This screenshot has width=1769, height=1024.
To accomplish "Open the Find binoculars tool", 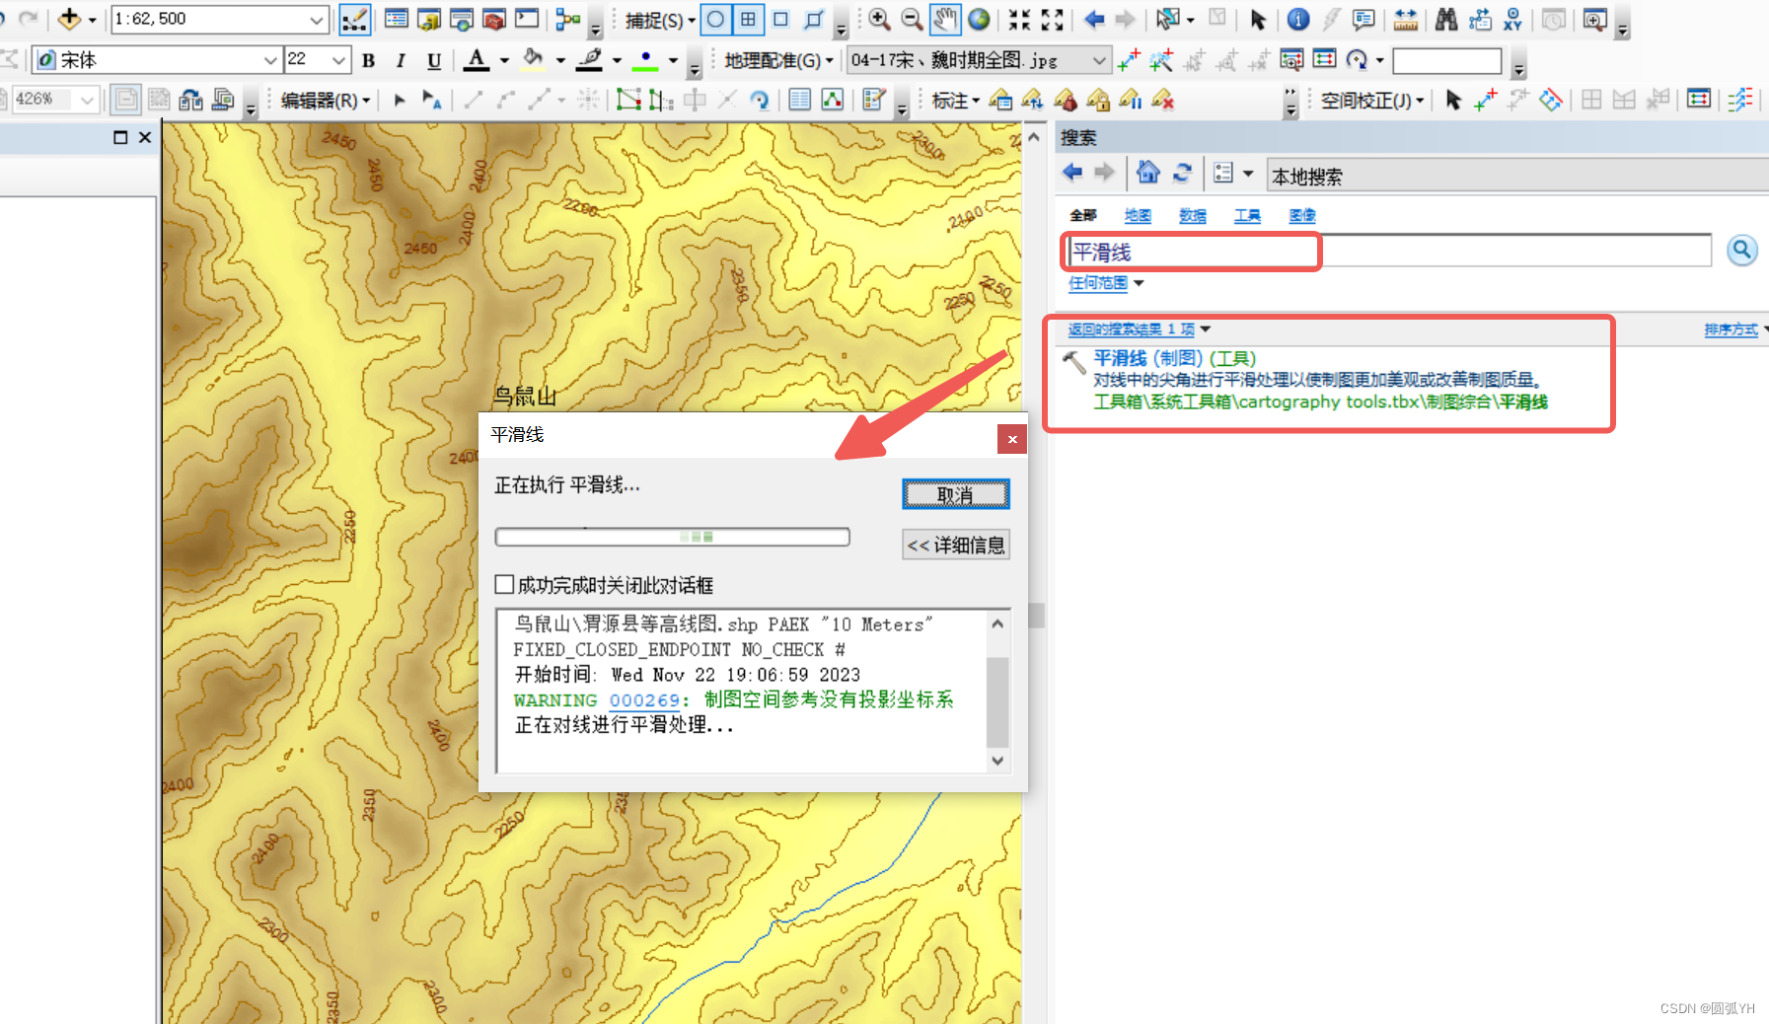I will click(x=1446, y=19).
